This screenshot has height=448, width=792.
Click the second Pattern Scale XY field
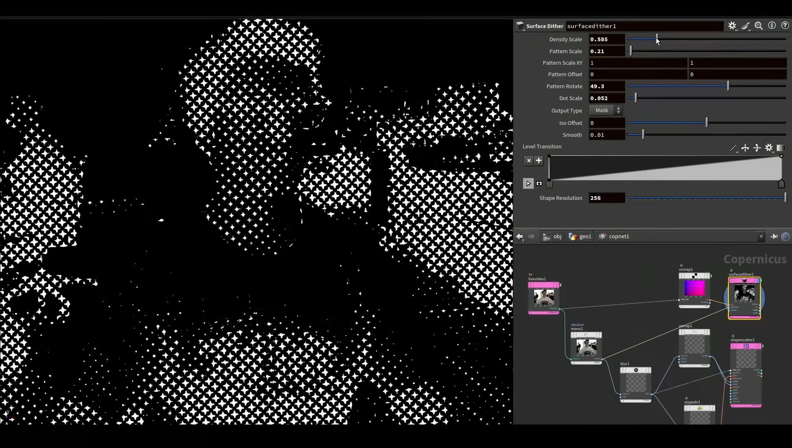point(738,63)
